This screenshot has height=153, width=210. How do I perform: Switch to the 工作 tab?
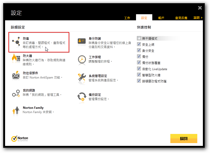coord(127,18)
